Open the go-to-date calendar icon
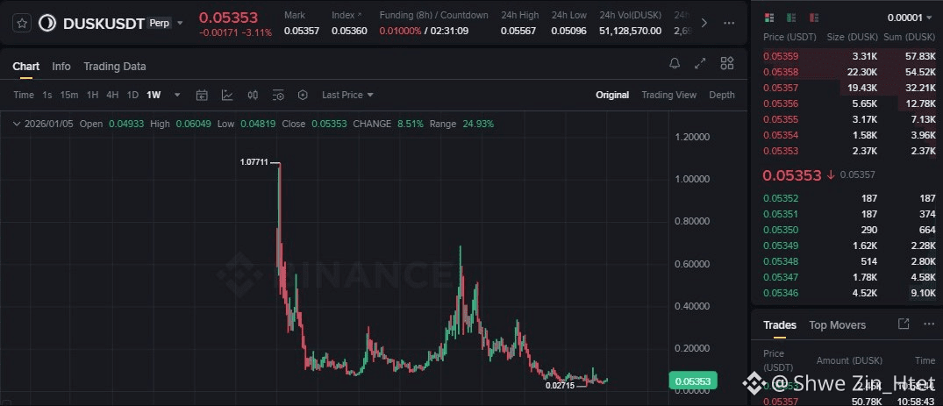Viewport: 943px width, 406px height. [x=202, y=95]
